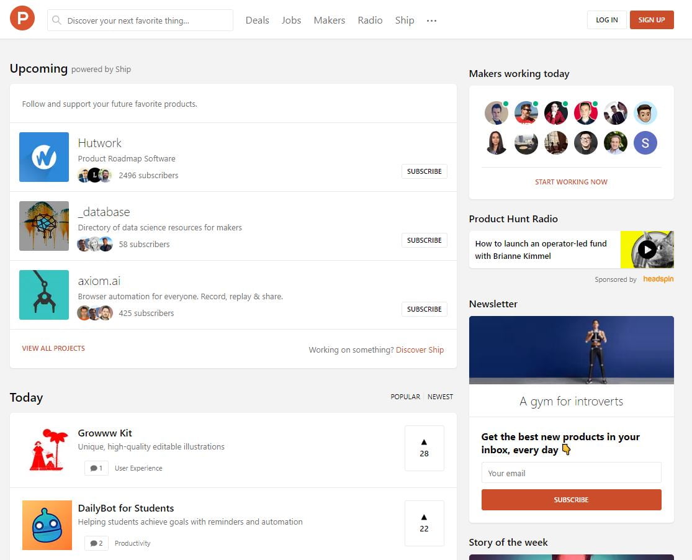This screenshot has height=560, width=692.
Task: Open the Discover Ship link
Action: click(x=420, y=350)
